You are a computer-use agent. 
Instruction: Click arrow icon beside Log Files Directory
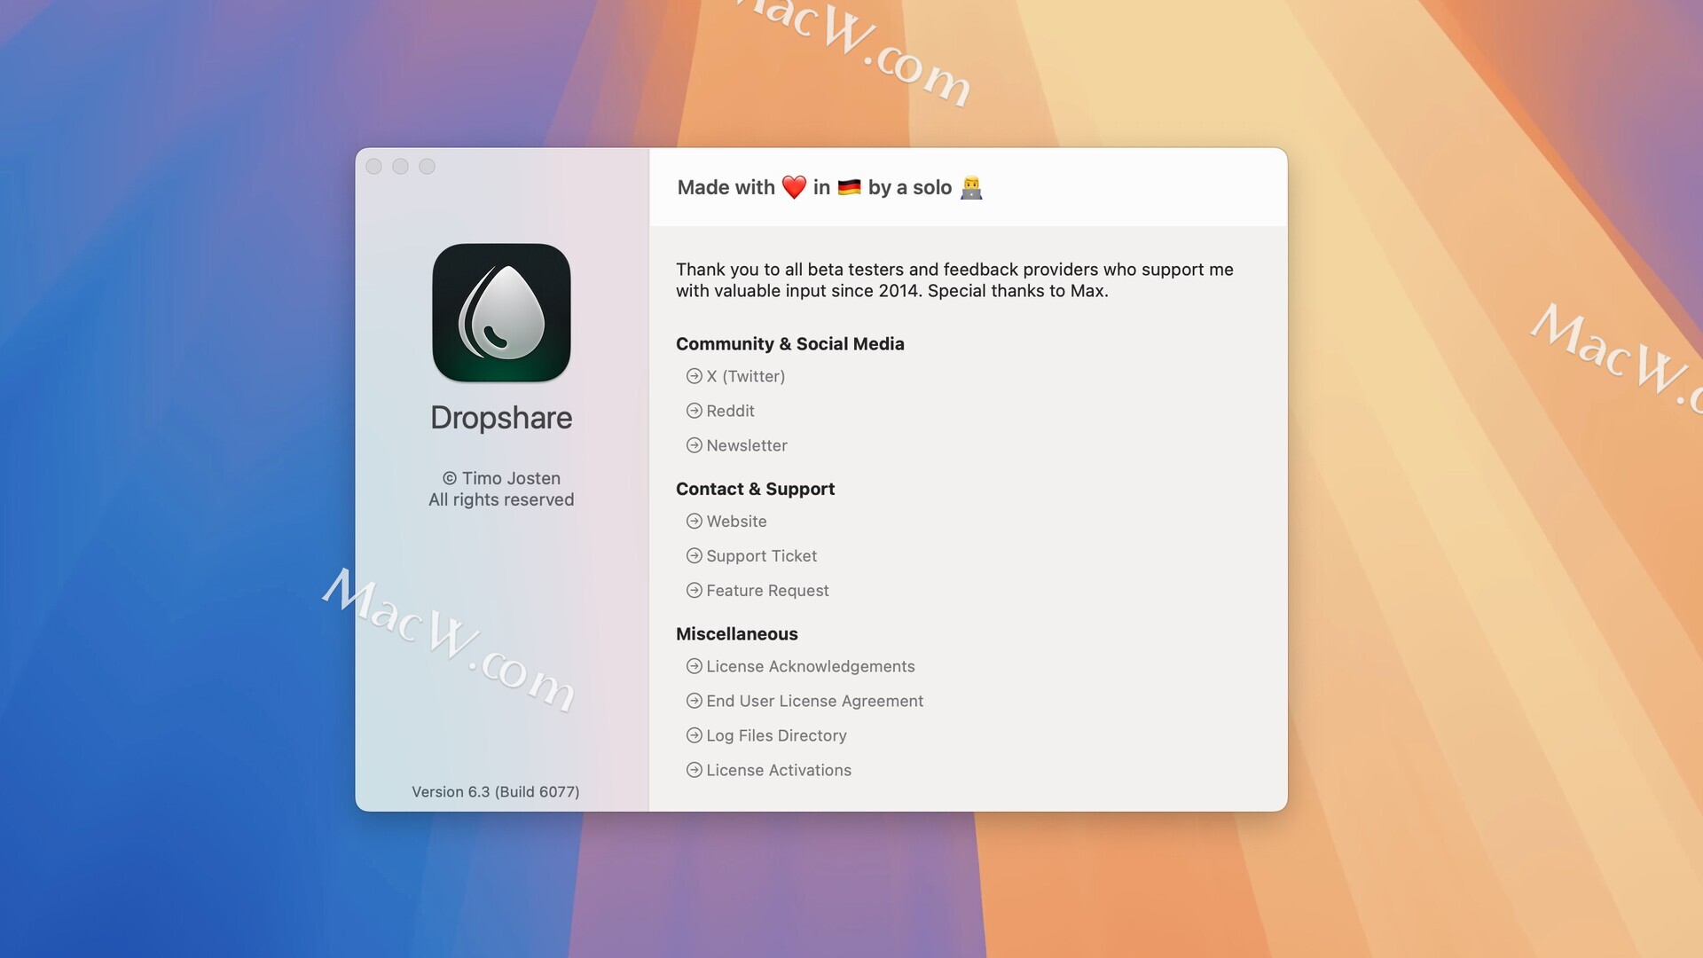tap(695, 735)
